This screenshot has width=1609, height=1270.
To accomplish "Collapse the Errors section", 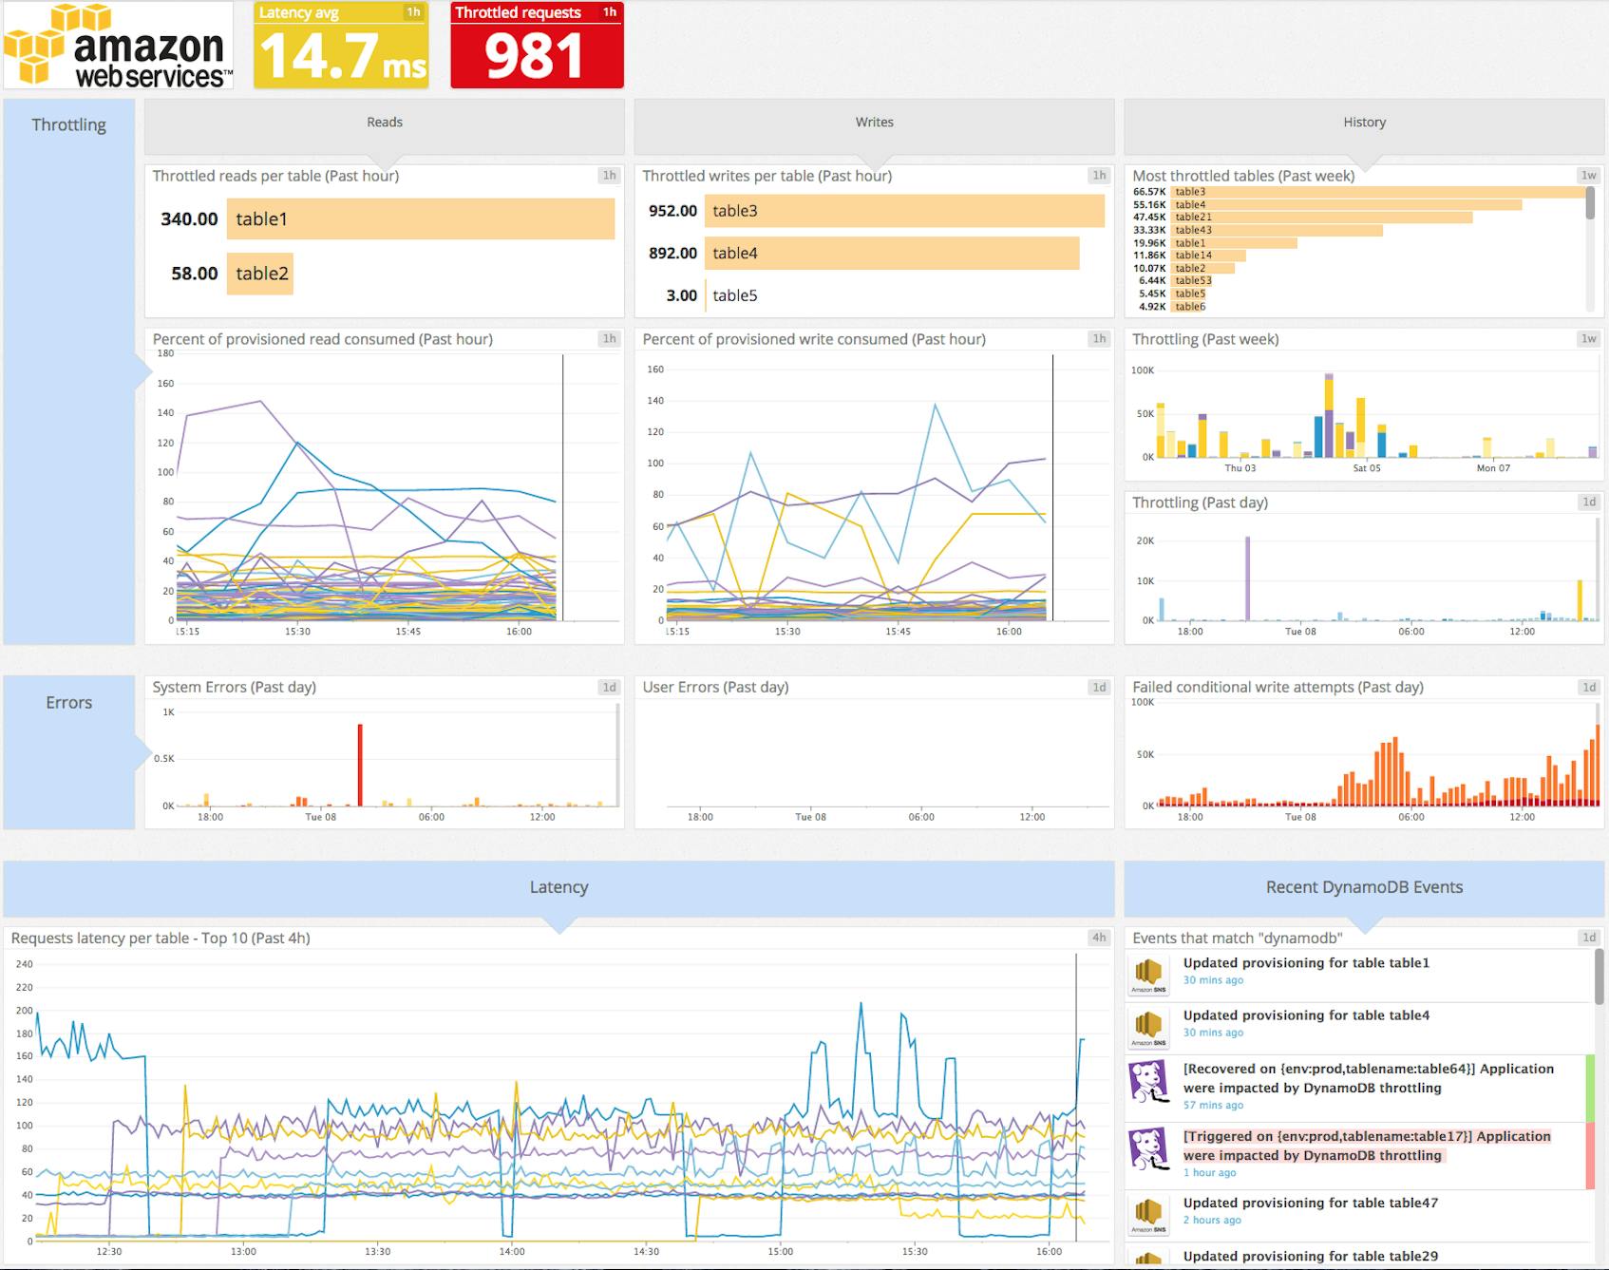I will 67,703.
